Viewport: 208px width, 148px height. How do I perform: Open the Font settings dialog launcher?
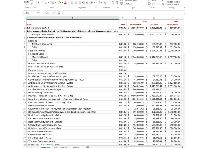(x=69, y=8)
